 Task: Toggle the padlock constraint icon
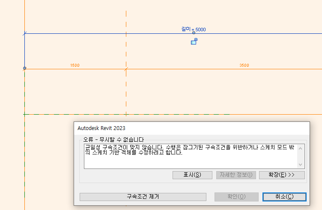194,41
